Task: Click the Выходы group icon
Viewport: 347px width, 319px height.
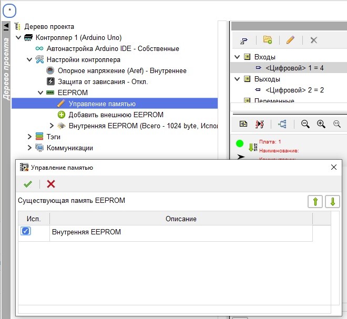Action: (x=247, y=79)
